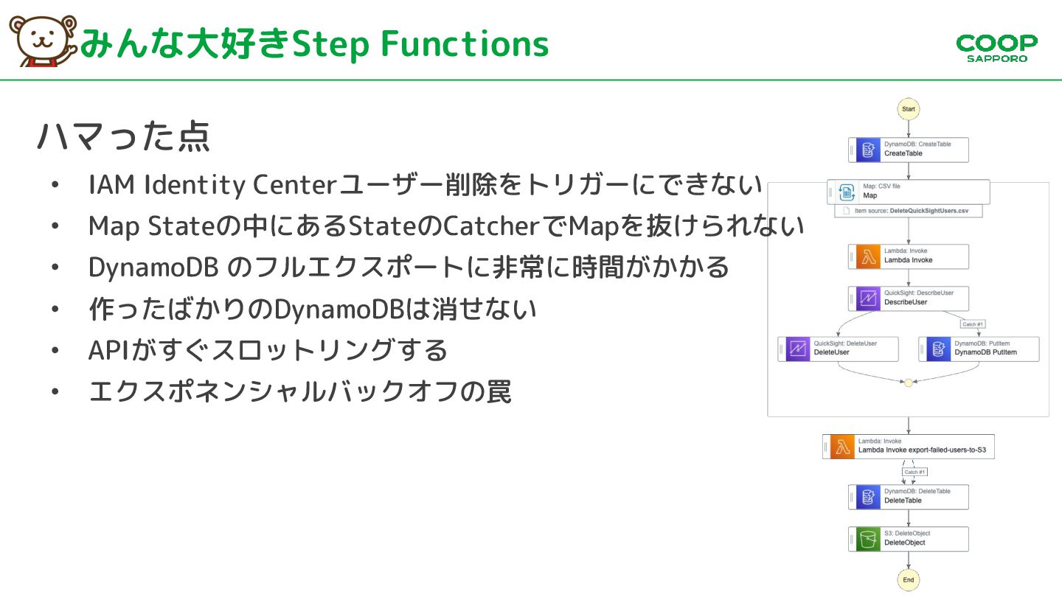Select the End node of the workflow
Viewport: 1062px width, 597px height.
[909, 579]
